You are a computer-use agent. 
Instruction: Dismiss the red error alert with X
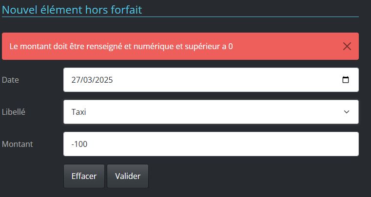tap(347, 46)
